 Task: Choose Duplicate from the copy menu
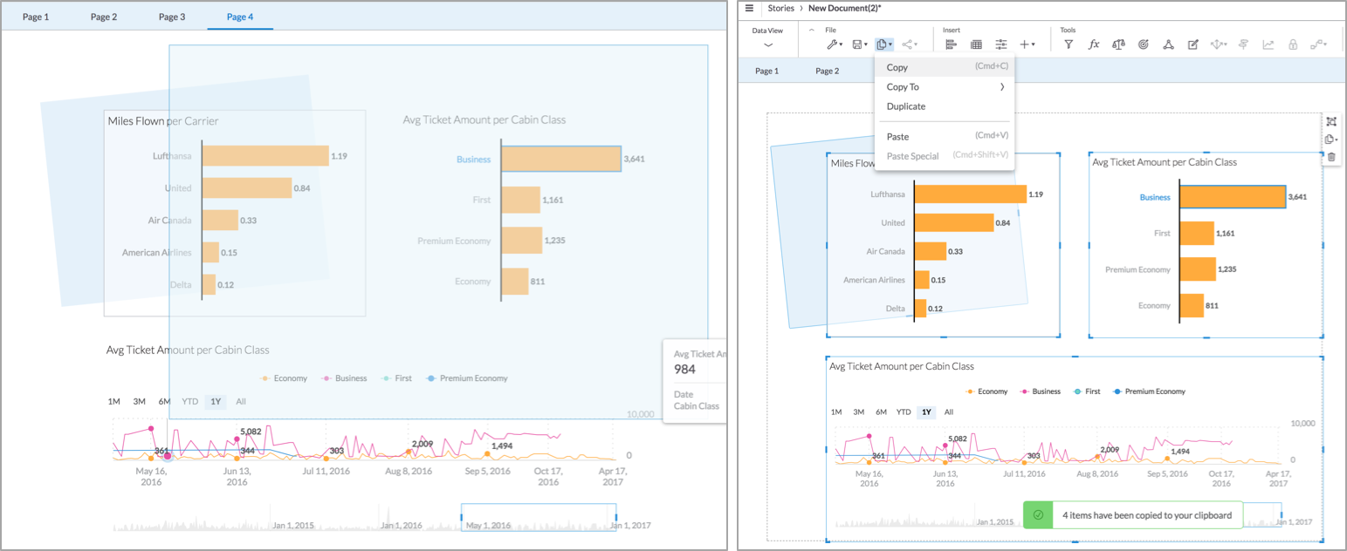point(905,106)
